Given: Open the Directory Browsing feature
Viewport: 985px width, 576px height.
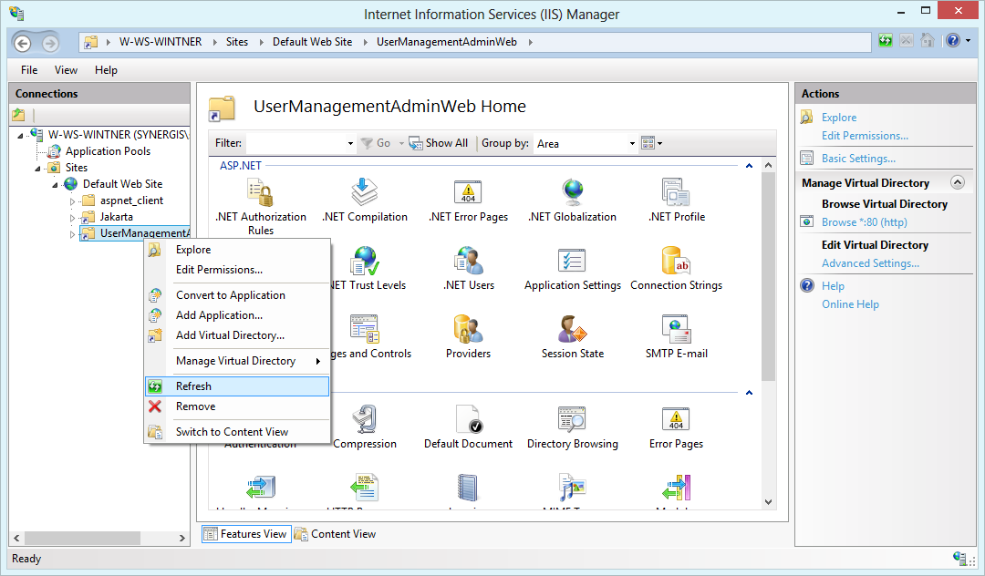Looking at the screenshot, I should click(x=572, y=424).
